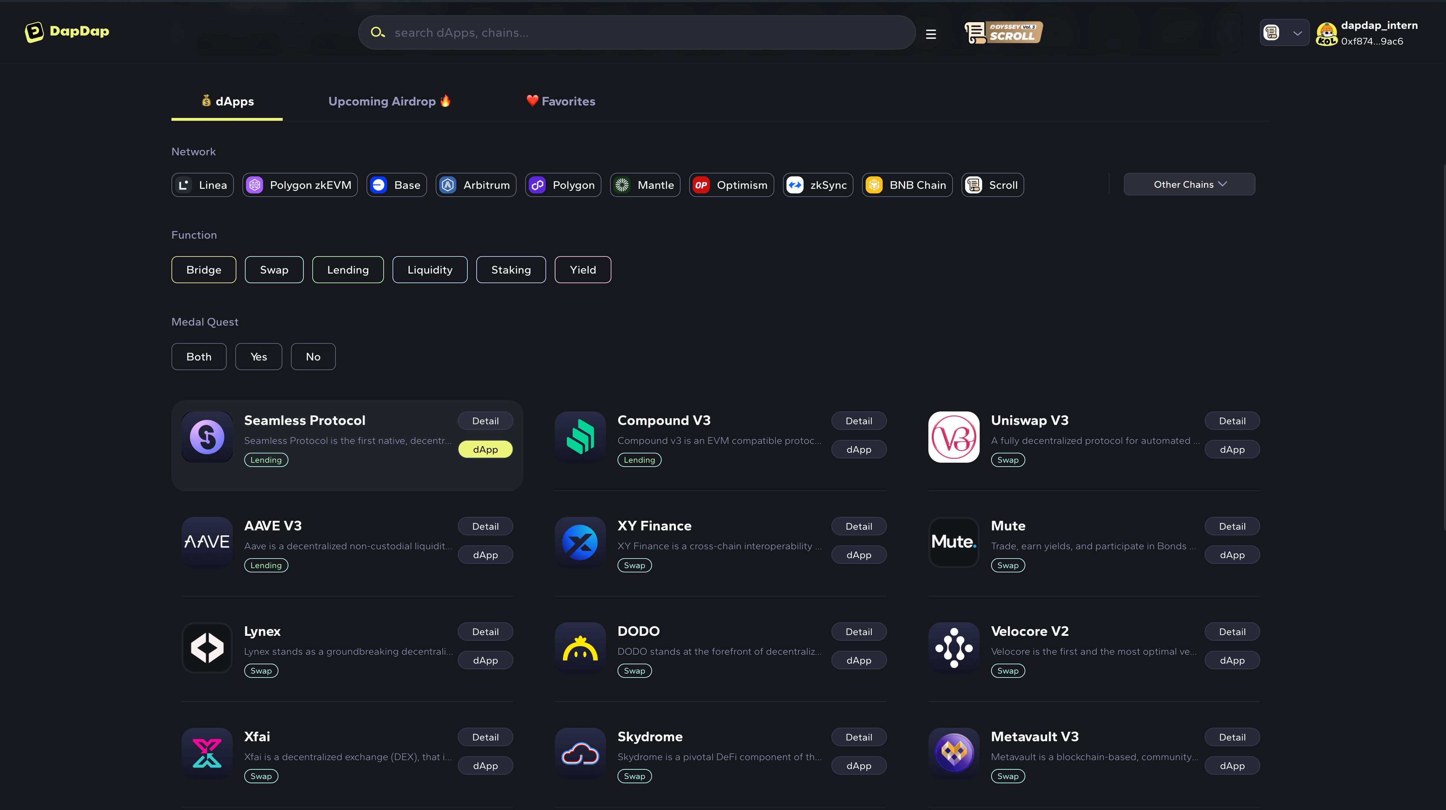Screen dimensions: 1446x810
Task: Filter by Optimism network
Action: (732, 185)
